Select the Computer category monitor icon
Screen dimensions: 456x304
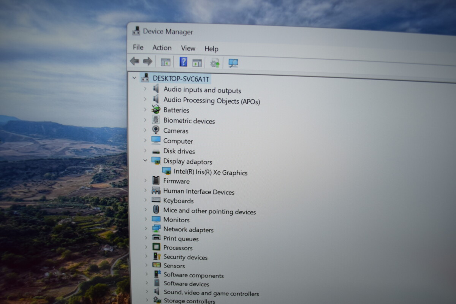tap(156, 140)
